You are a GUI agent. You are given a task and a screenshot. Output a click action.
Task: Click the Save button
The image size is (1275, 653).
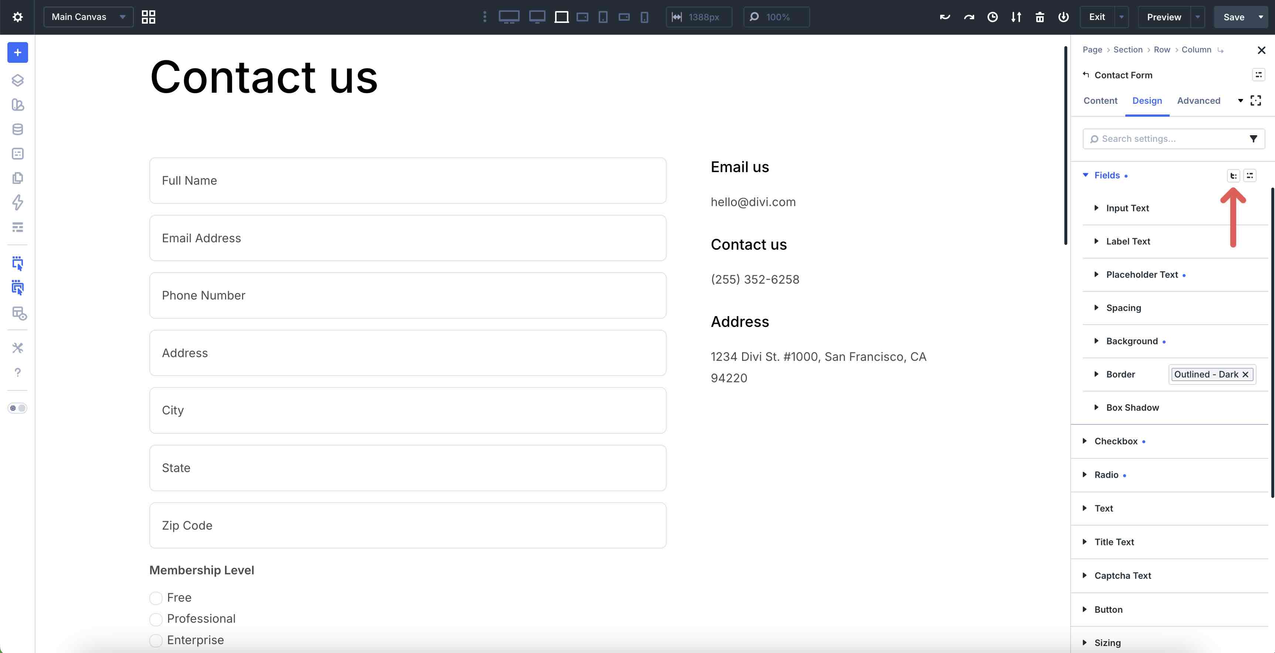click(x=1234, y=17)
